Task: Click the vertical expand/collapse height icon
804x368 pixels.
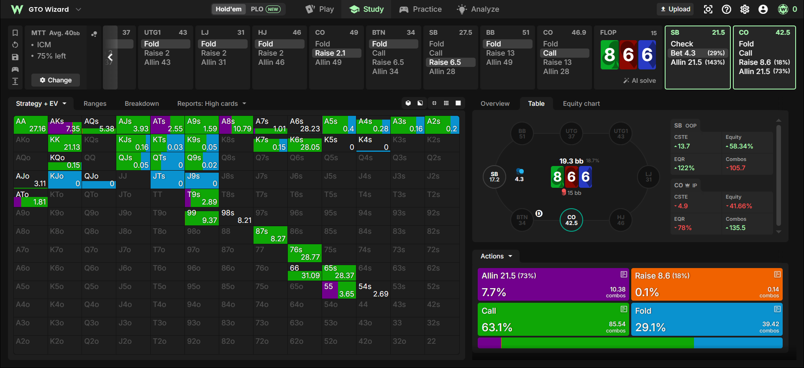Action: (15, 81)
